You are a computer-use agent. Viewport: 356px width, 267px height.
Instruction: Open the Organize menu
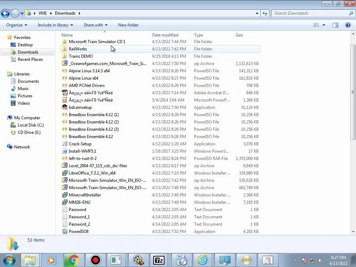[x=17, y=25]
